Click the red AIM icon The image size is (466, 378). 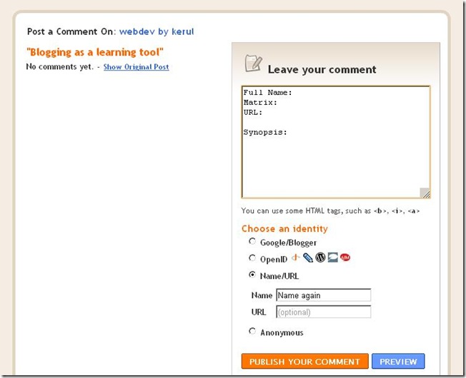[x=345, y=257]
